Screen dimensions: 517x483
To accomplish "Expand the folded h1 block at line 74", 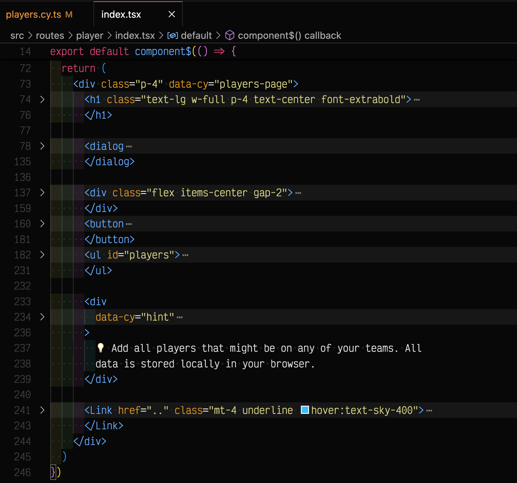I will (42, 99).
